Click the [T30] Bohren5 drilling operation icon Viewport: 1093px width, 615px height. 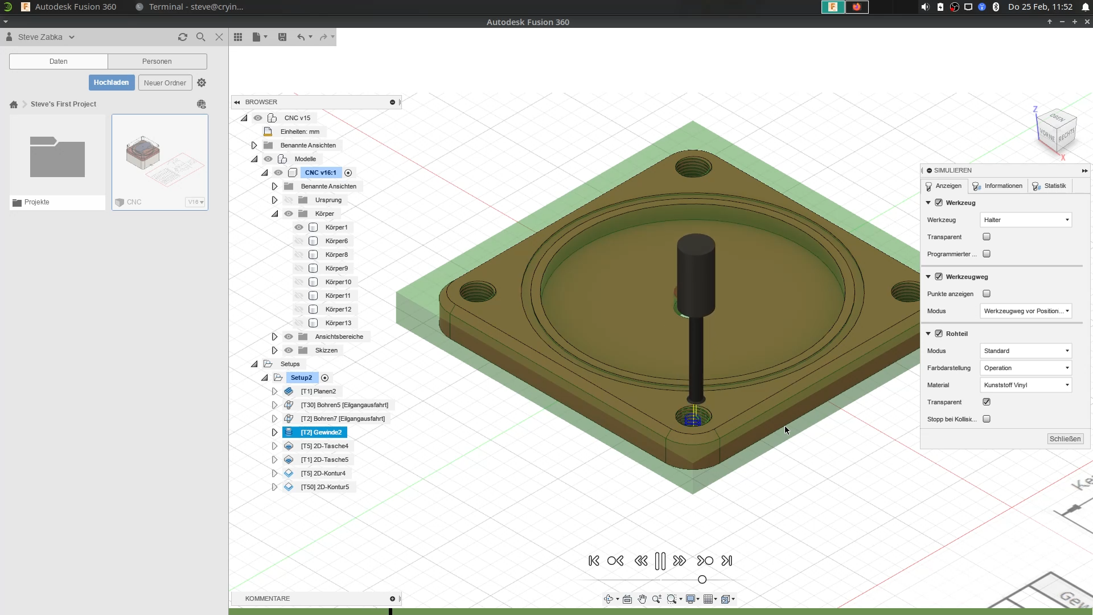point(289,405)
